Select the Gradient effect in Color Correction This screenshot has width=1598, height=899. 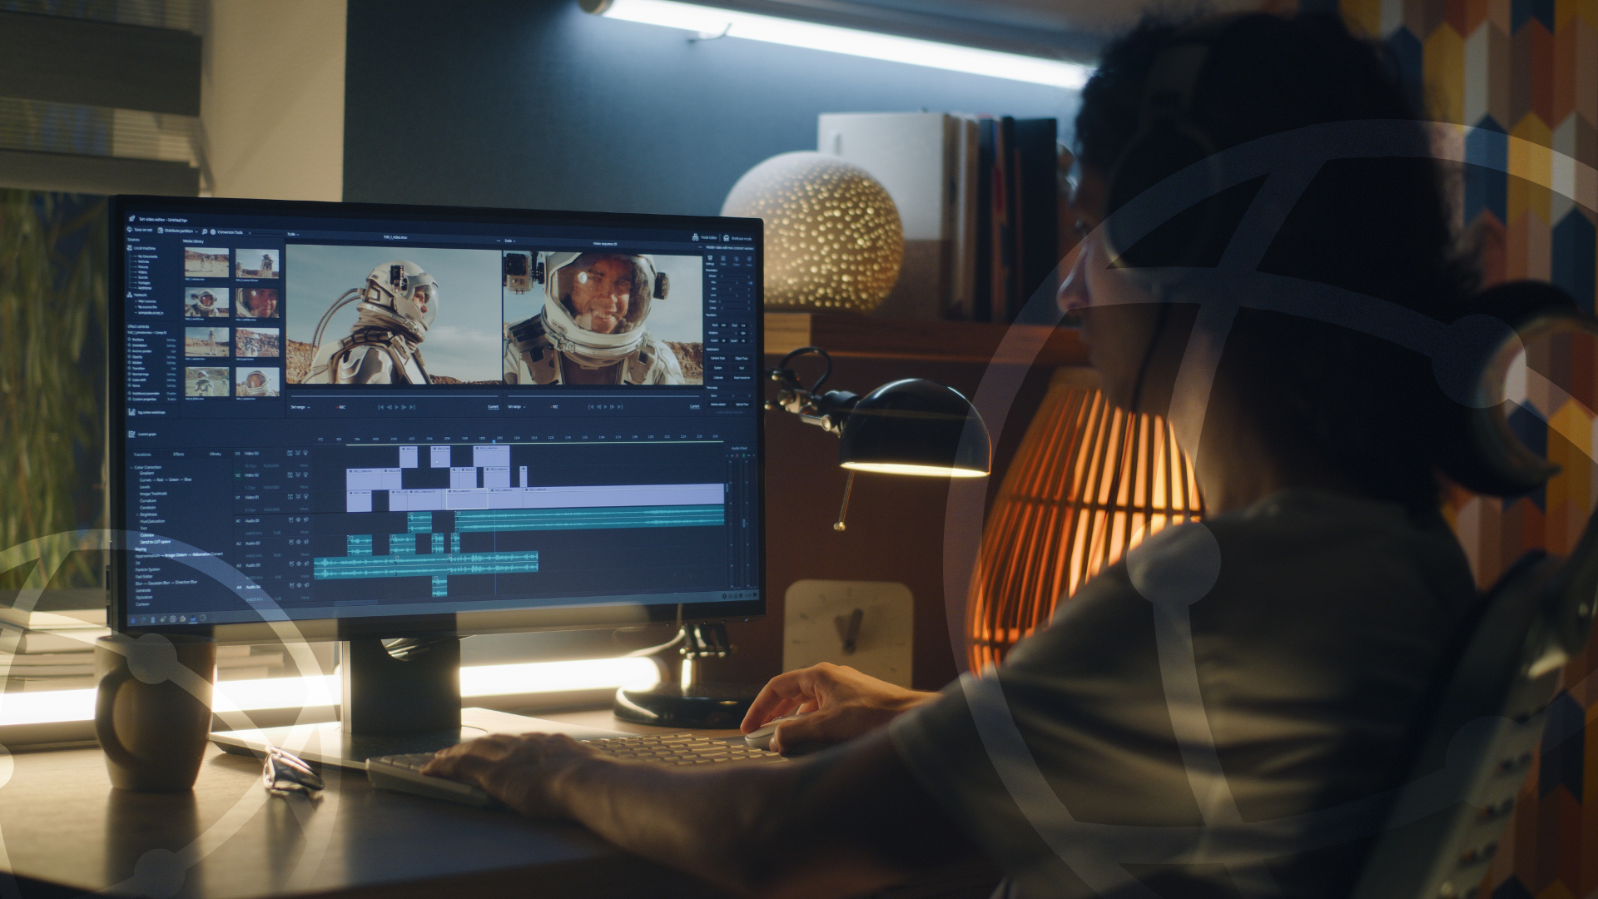tap(147, 473)
